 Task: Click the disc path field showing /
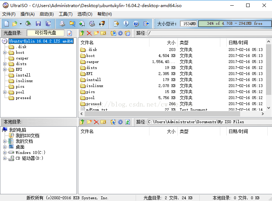[210, 33]
